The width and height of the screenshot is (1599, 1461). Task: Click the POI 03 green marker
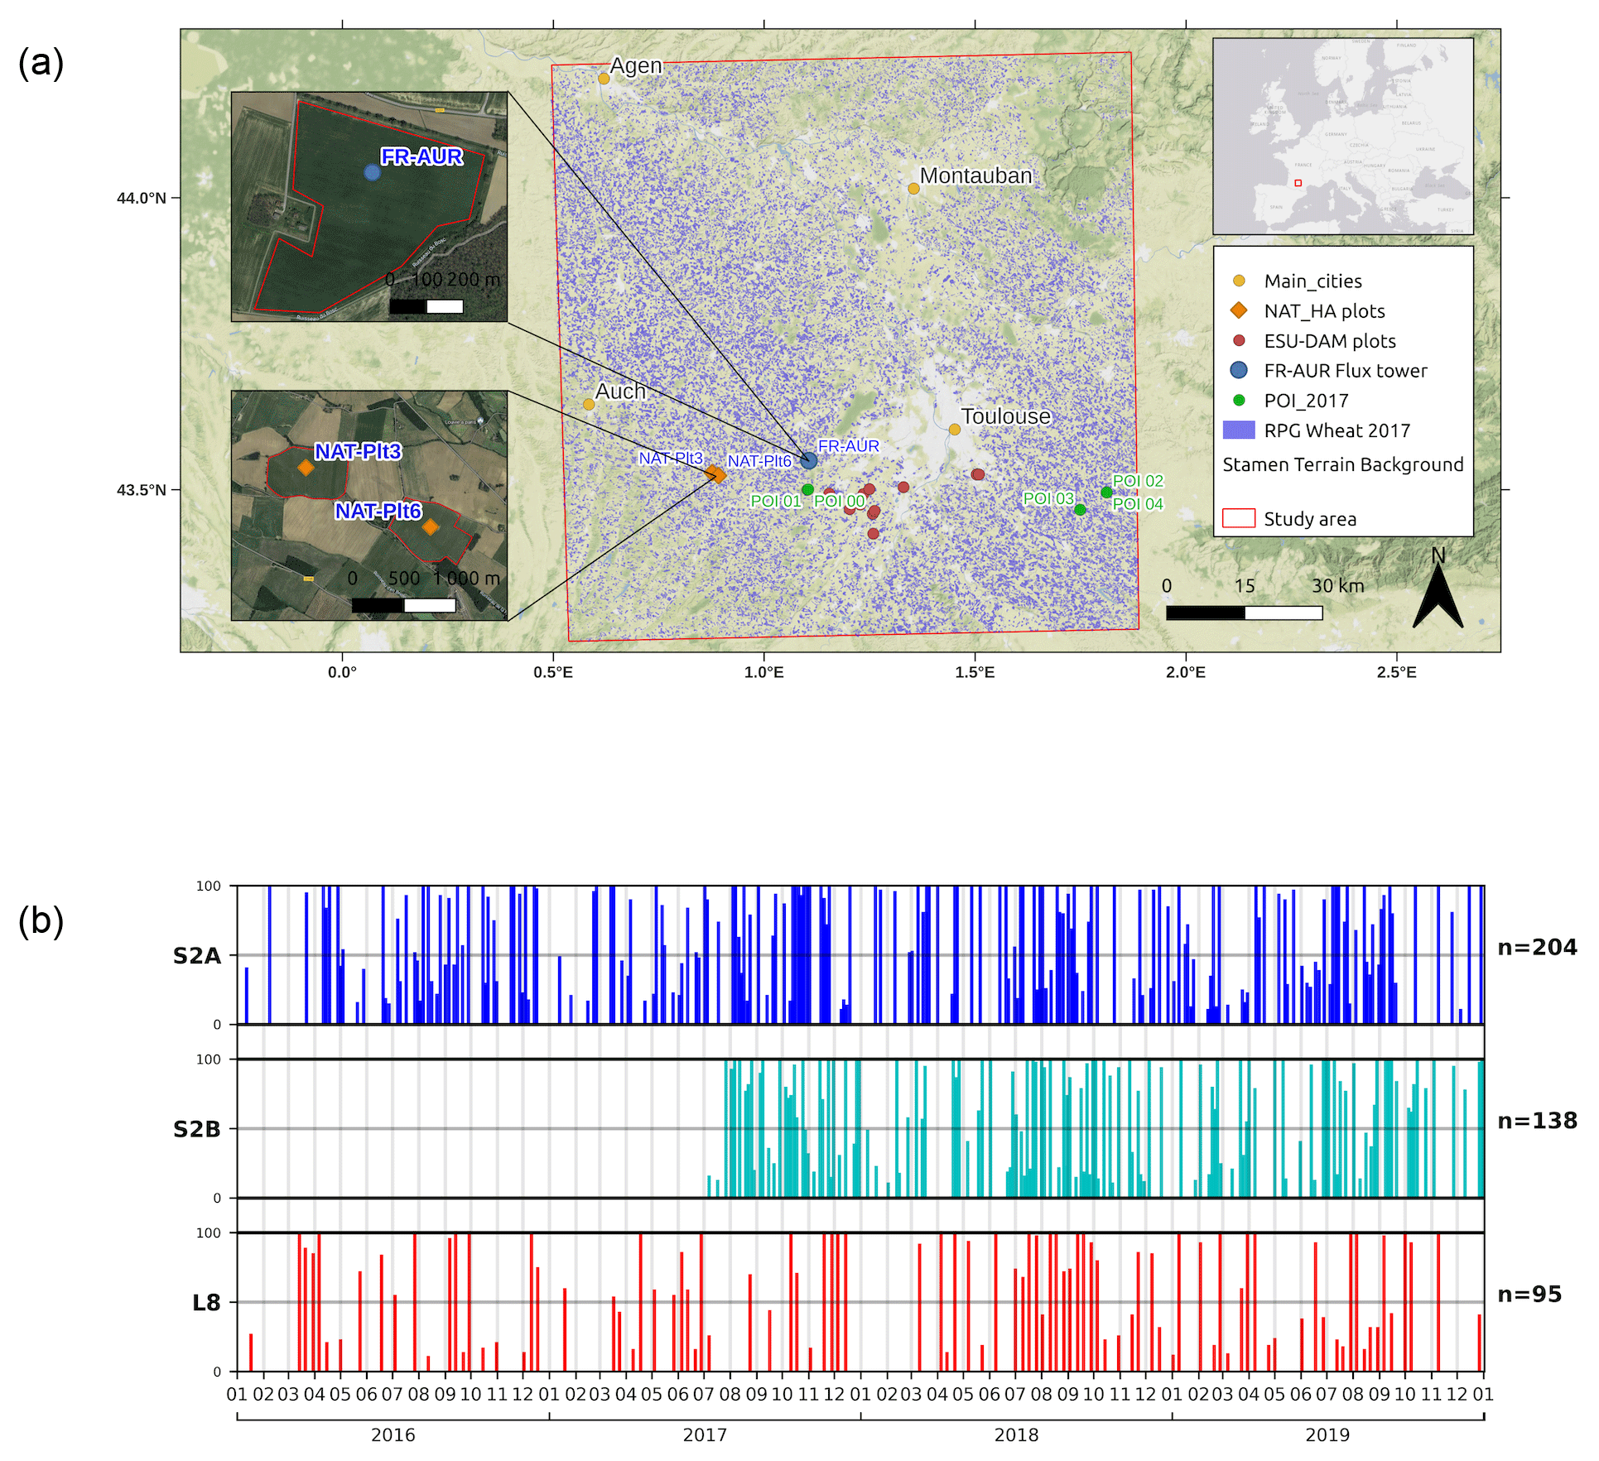[x=1080, y=510]
